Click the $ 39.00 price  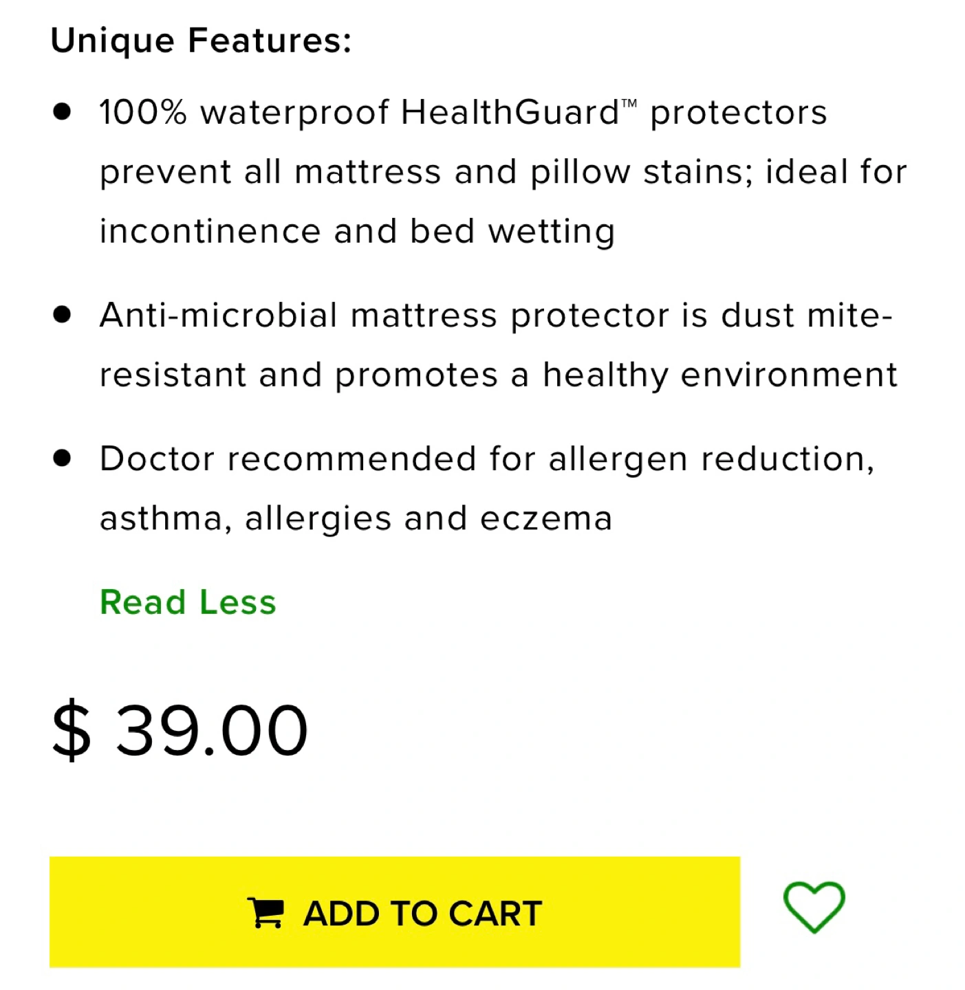coord(180,730)
